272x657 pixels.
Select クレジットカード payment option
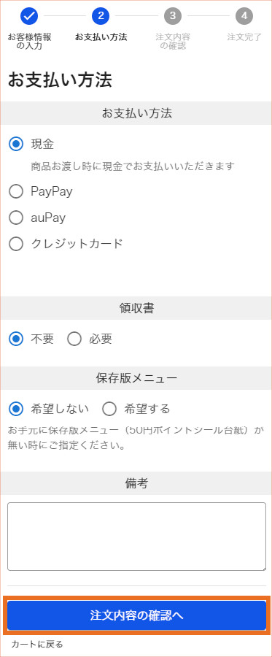[x=16, y=244]
